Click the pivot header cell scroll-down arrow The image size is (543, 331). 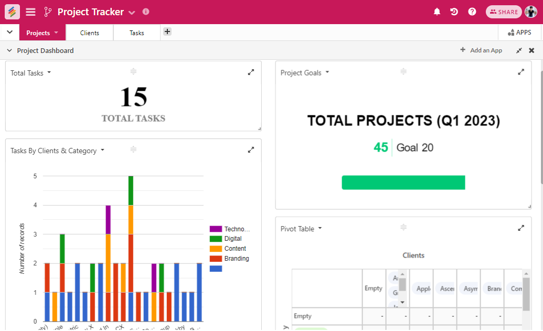pos(402,302)
